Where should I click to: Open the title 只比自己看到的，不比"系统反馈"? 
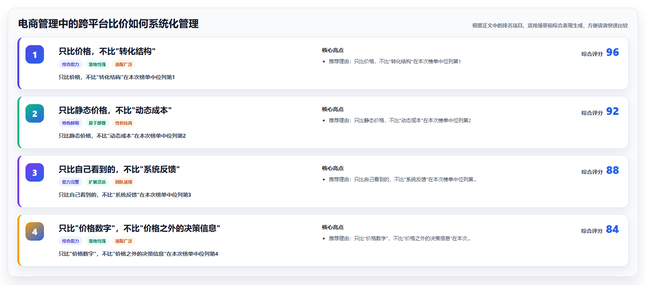[x=119, y=169]
